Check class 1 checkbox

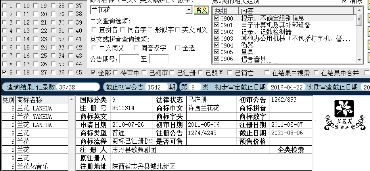pyautogui.click(x=4, y=6)
